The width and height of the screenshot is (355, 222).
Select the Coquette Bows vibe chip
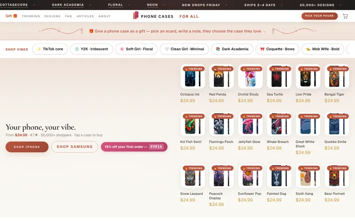(x=277, y=49)
